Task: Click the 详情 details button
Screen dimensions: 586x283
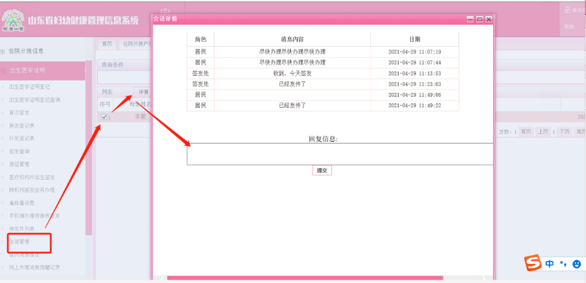Action: click(143, 92)
